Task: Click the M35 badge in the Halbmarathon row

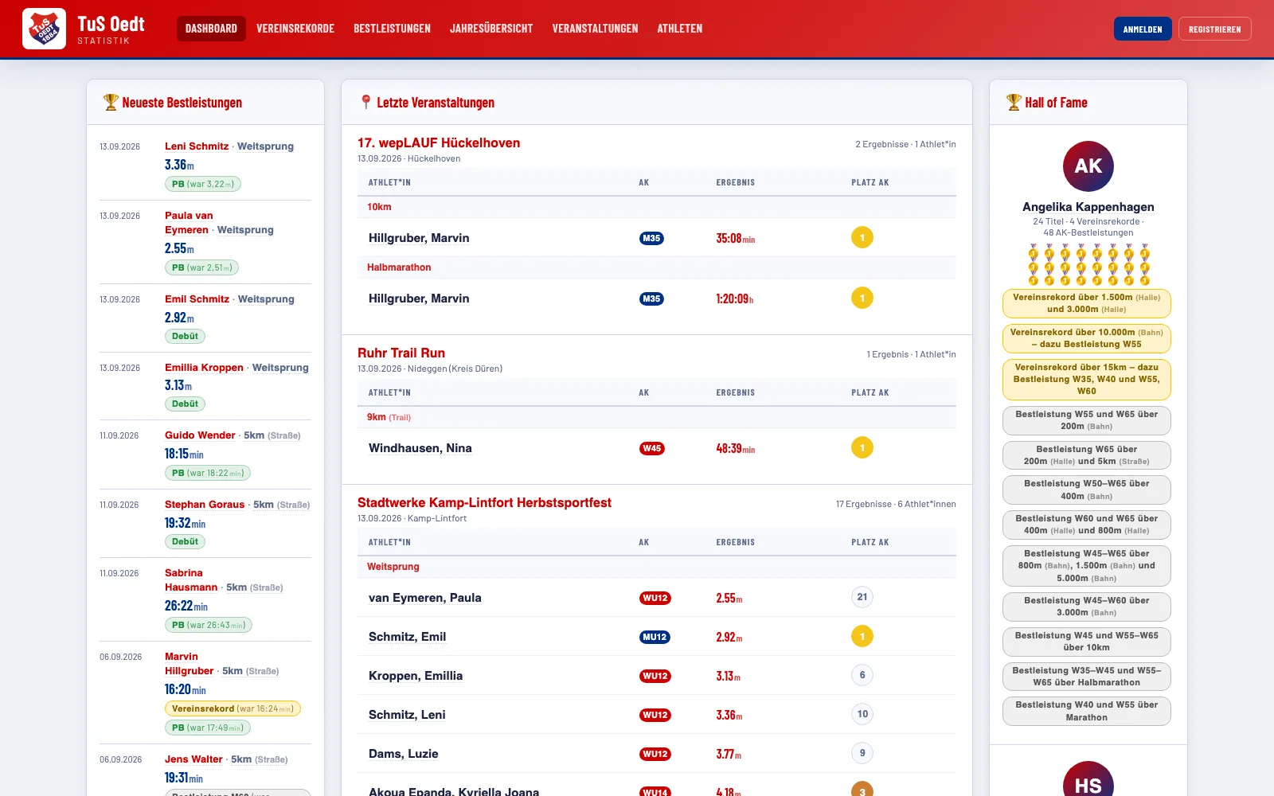Action: click(x=651, y=298)
